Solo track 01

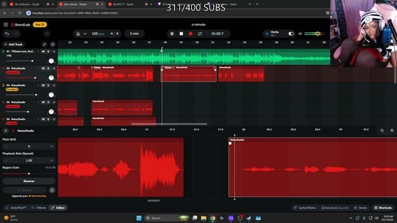point(48,51)
